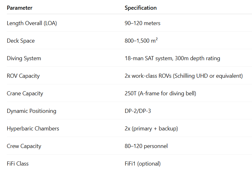Screen dimensions: 252x174
Task: Select the Dynamic Positioning label
Action: (x=31, y=111)
